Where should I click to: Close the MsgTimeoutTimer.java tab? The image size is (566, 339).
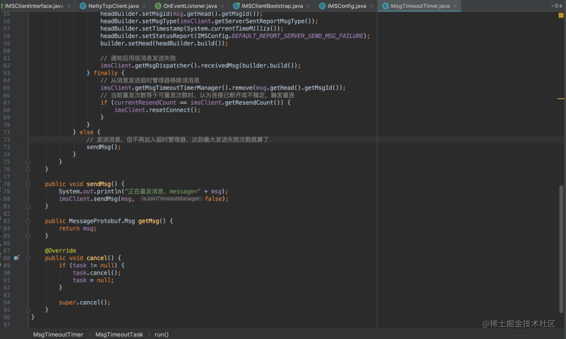(x=455, y=6)
